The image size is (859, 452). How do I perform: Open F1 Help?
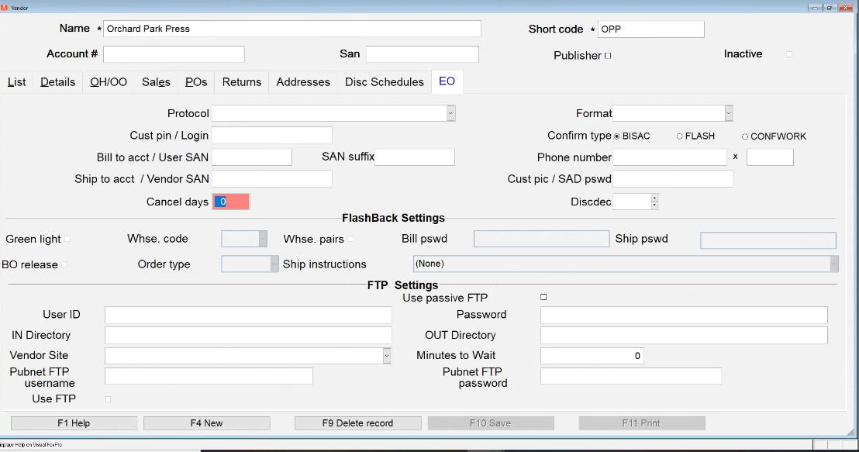[74, 423]
